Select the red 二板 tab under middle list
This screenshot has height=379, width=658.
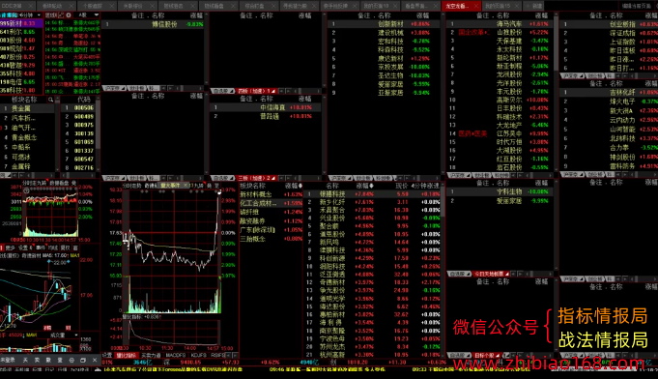click(256, 178)
